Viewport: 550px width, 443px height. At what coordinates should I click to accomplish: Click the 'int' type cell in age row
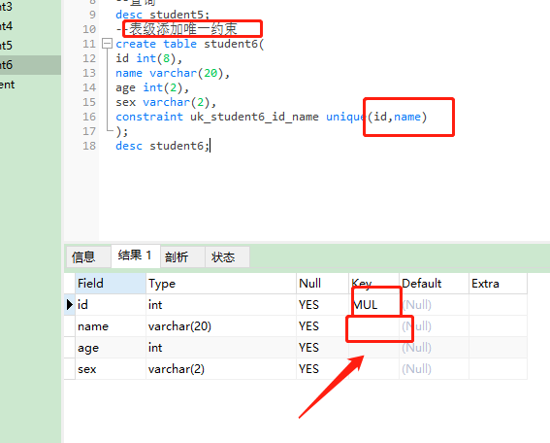click(221, 348)
